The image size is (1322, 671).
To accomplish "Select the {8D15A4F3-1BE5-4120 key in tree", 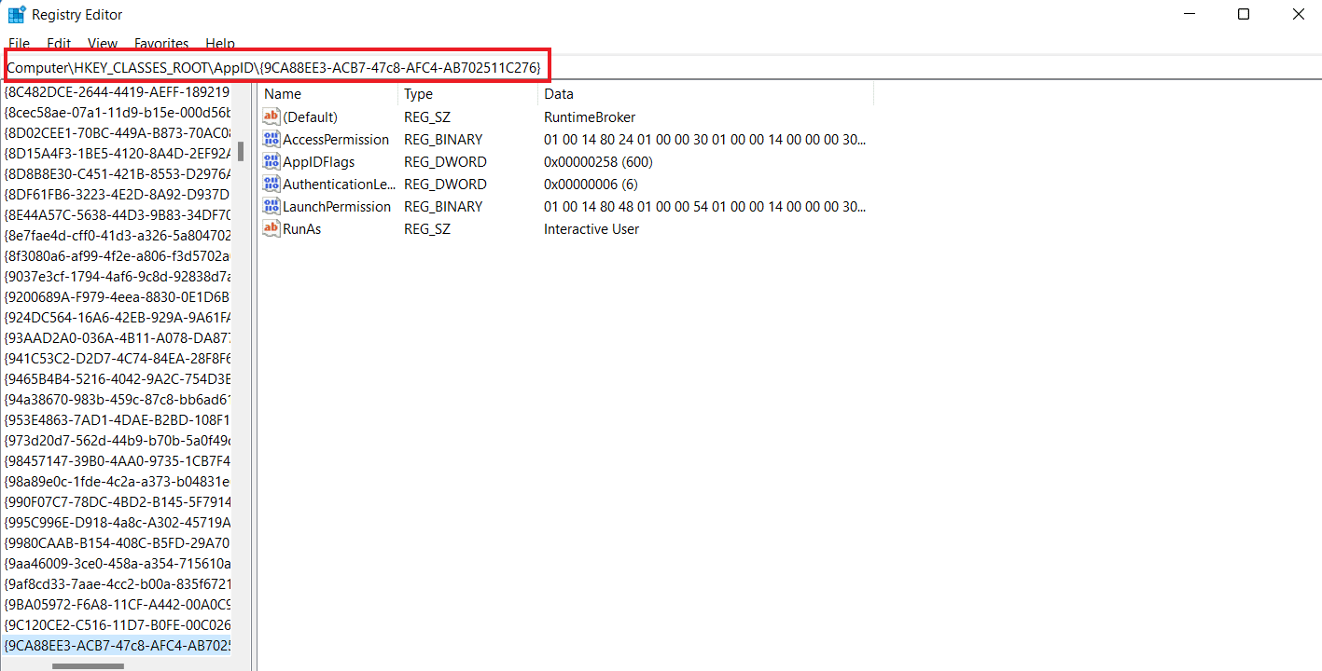I will [117, 152].
